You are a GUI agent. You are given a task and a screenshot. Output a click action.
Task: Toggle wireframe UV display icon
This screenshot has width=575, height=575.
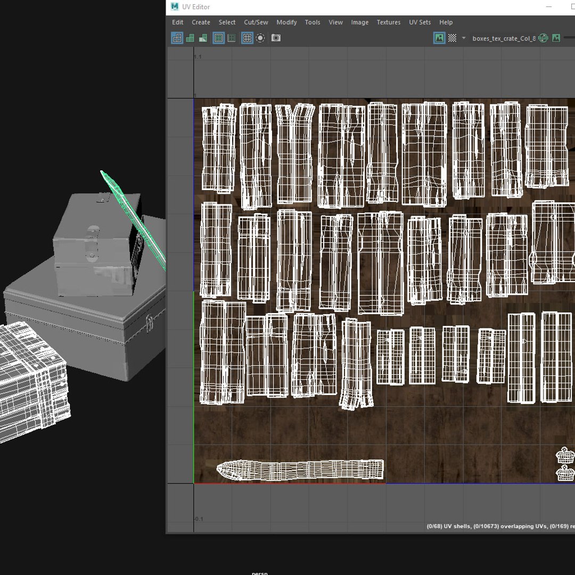point(177,38)
